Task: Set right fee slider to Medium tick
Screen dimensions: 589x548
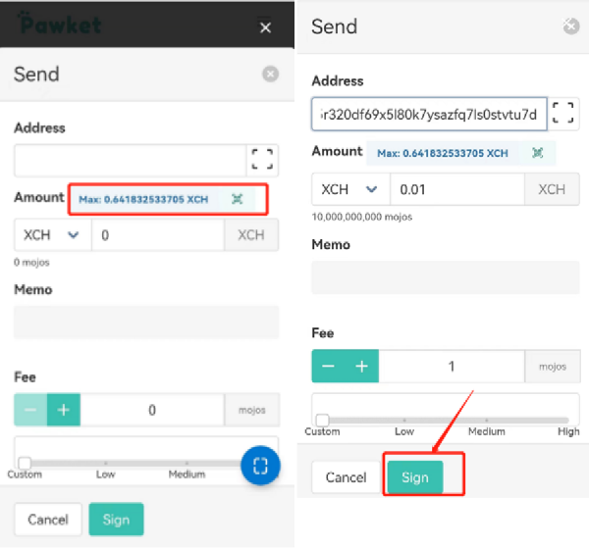Action: click(x=487, y=421)
